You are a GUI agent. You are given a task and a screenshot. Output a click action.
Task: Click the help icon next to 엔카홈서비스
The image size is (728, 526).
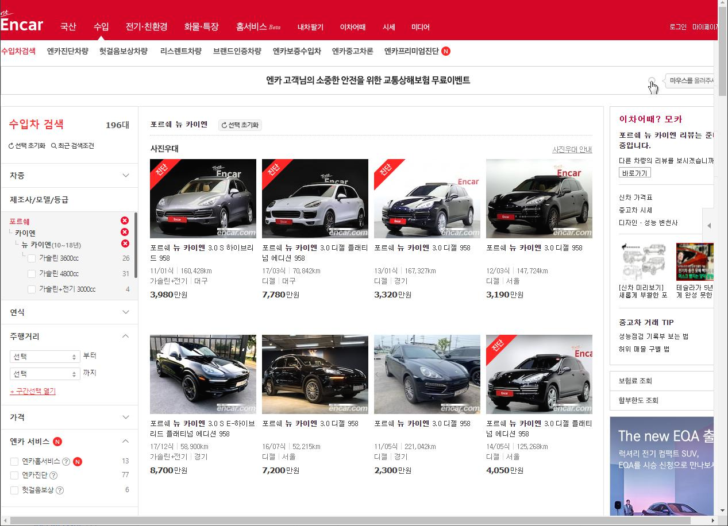point(66,461)
